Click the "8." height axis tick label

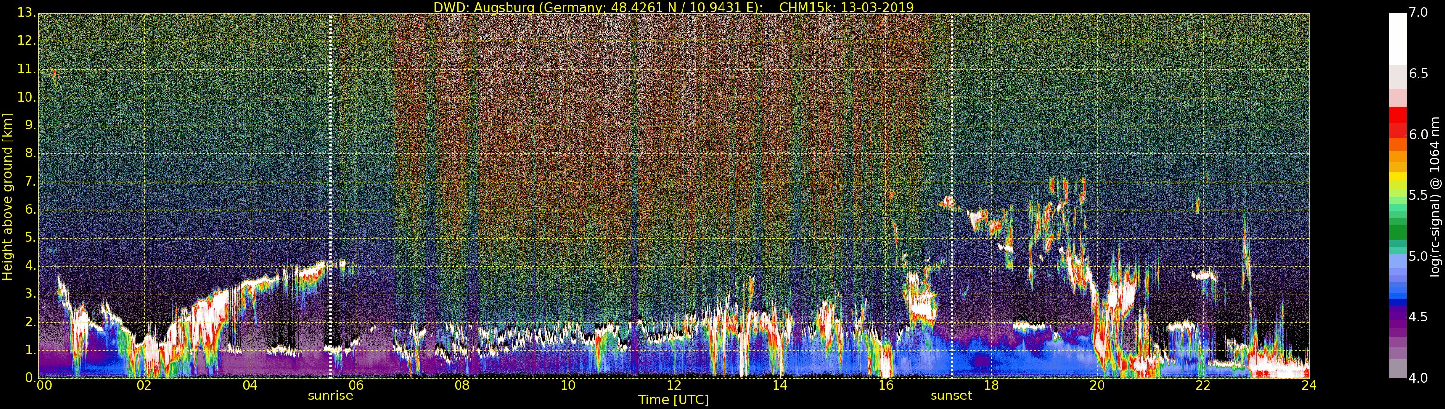pos(31,153)
